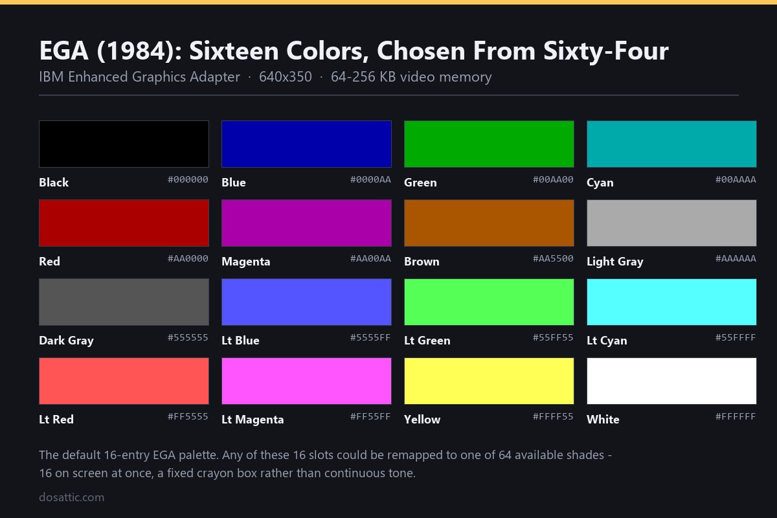Pick the Lt Green swatch

(489, 302)
